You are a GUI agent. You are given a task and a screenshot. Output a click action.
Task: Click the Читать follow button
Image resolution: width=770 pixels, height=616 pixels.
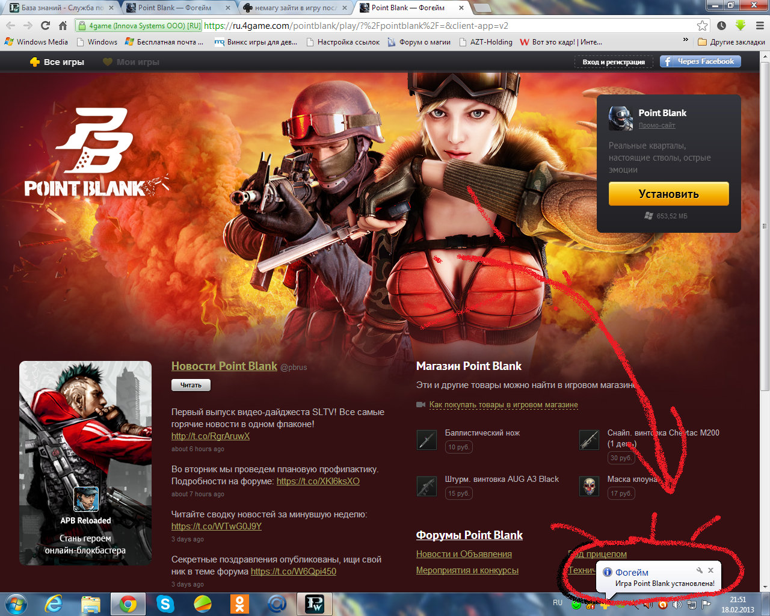191,385
